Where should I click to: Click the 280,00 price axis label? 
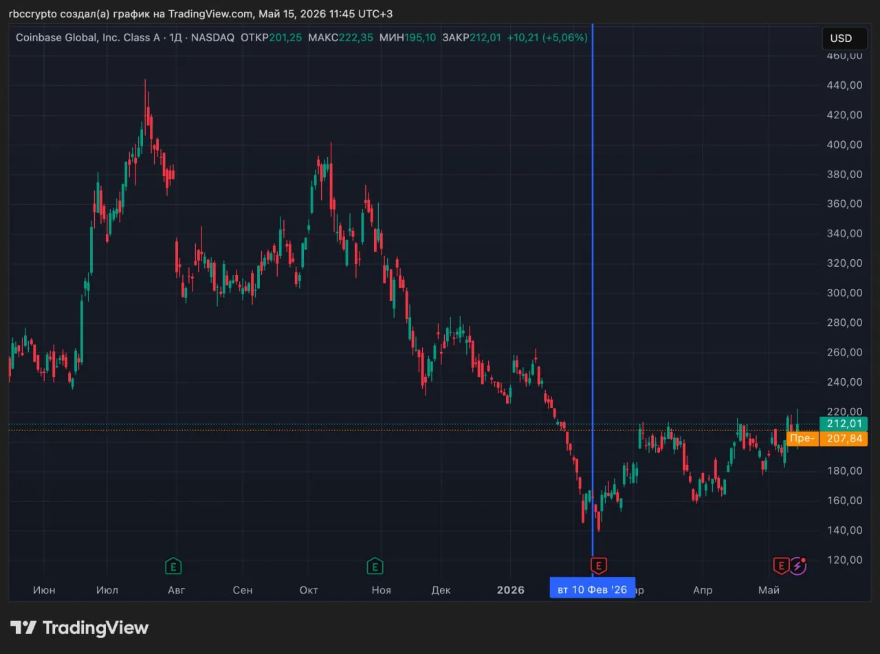[x=844, y=323]
